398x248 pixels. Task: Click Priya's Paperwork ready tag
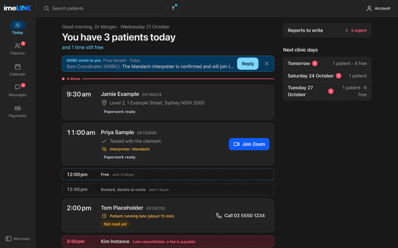pos(119,157)
